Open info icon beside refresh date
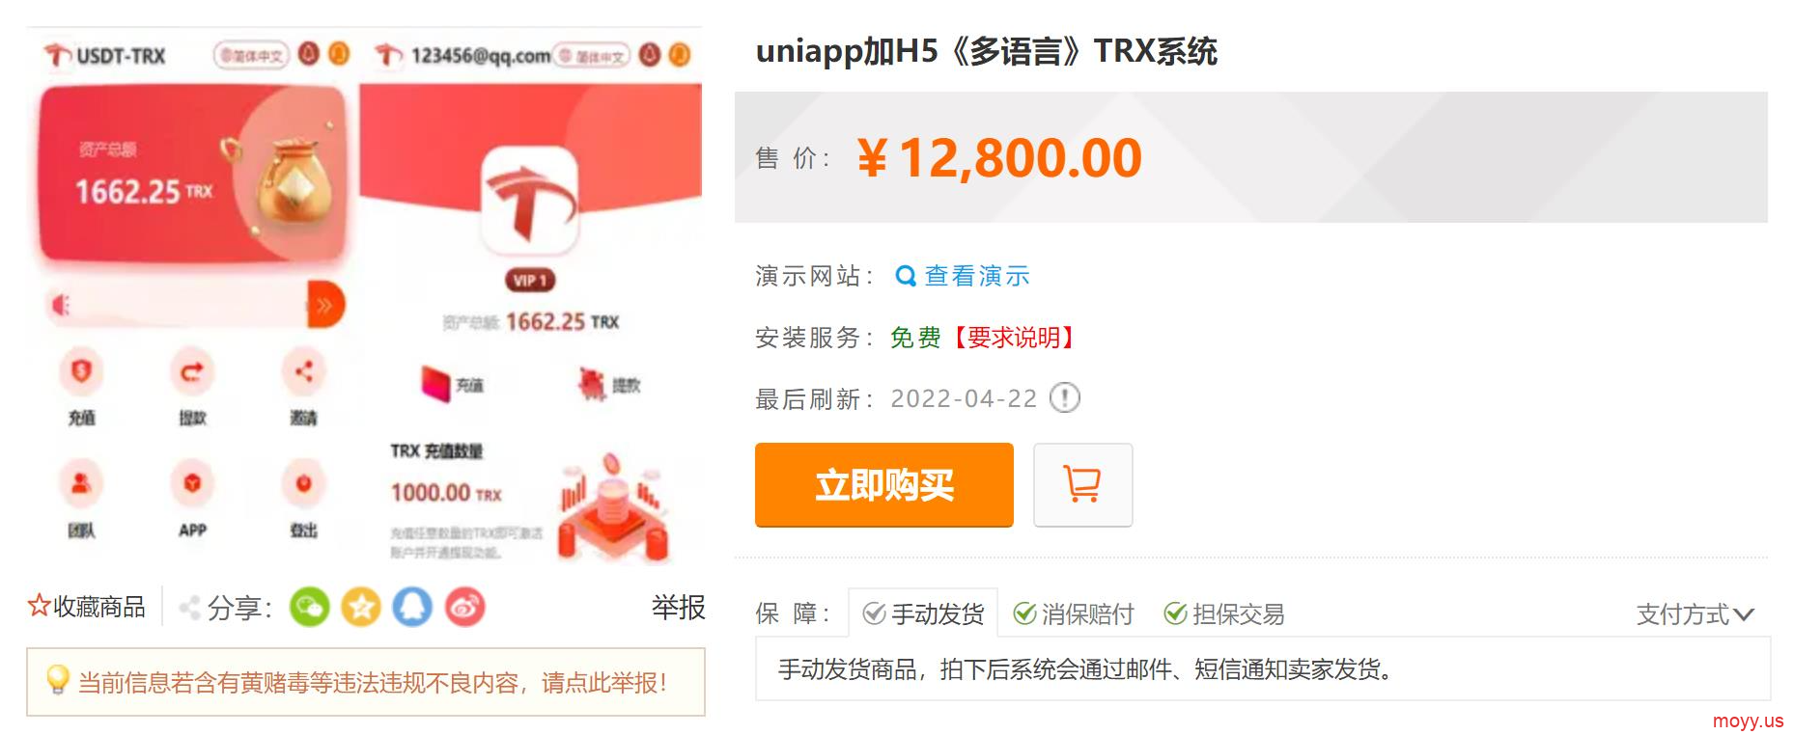The height and width of the screenshot is (735, 1793). tap(1065, 397)
